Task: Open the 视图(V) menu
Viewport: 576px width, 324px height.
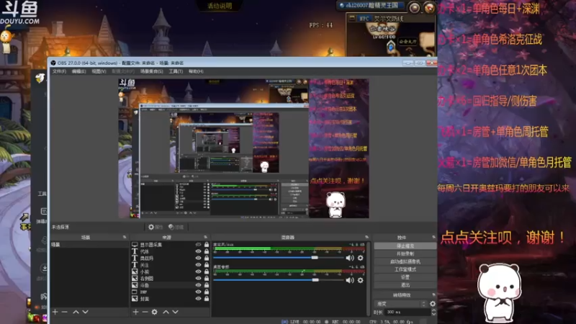Action: [x=99, y=71]
